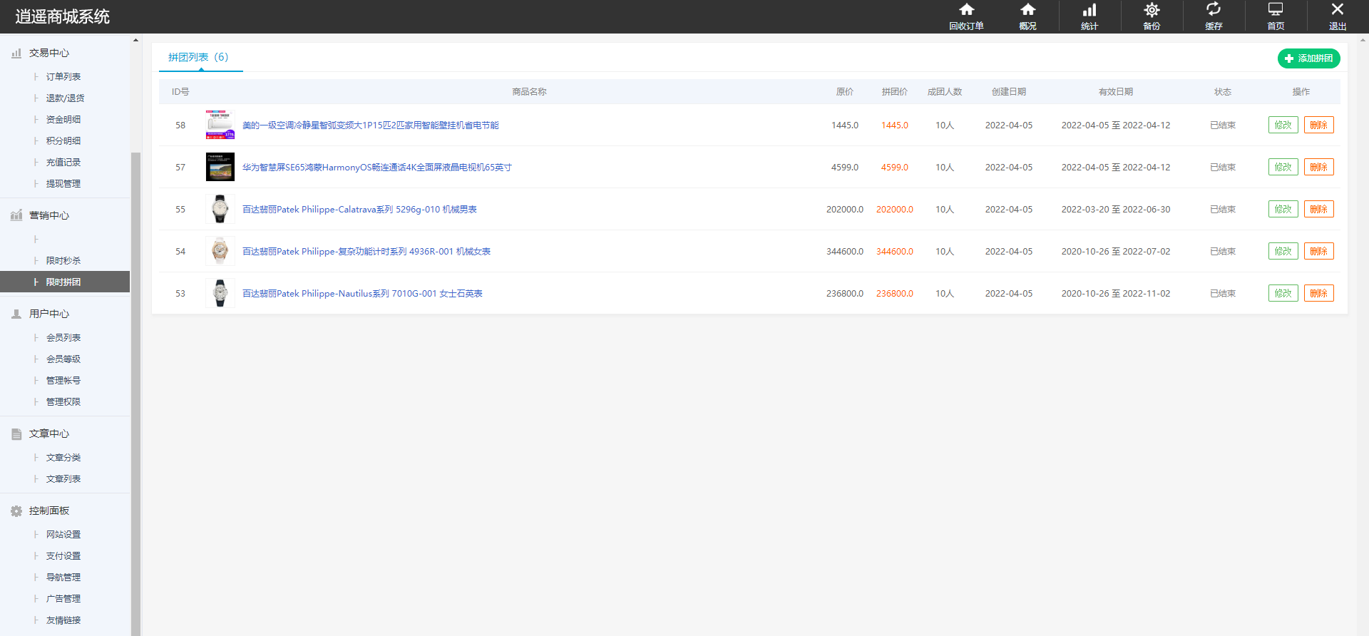
Task: Click the Patek Philippe ID 54 watch thumbnail
Action: [x=220, y=252]
